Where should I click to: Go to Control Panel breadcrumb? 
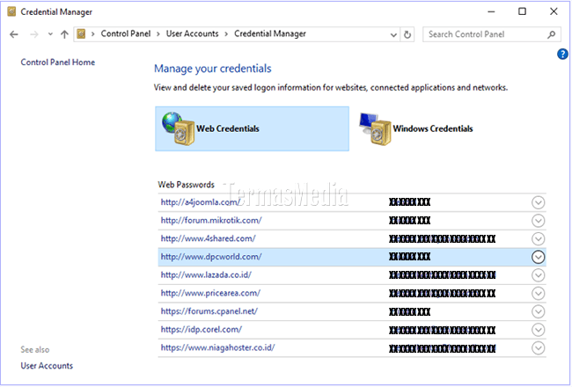(x=126, y=34)
